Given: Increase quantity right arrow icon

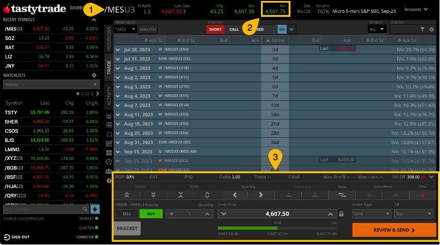Looking at the screenshot, I should click(261, 195).
